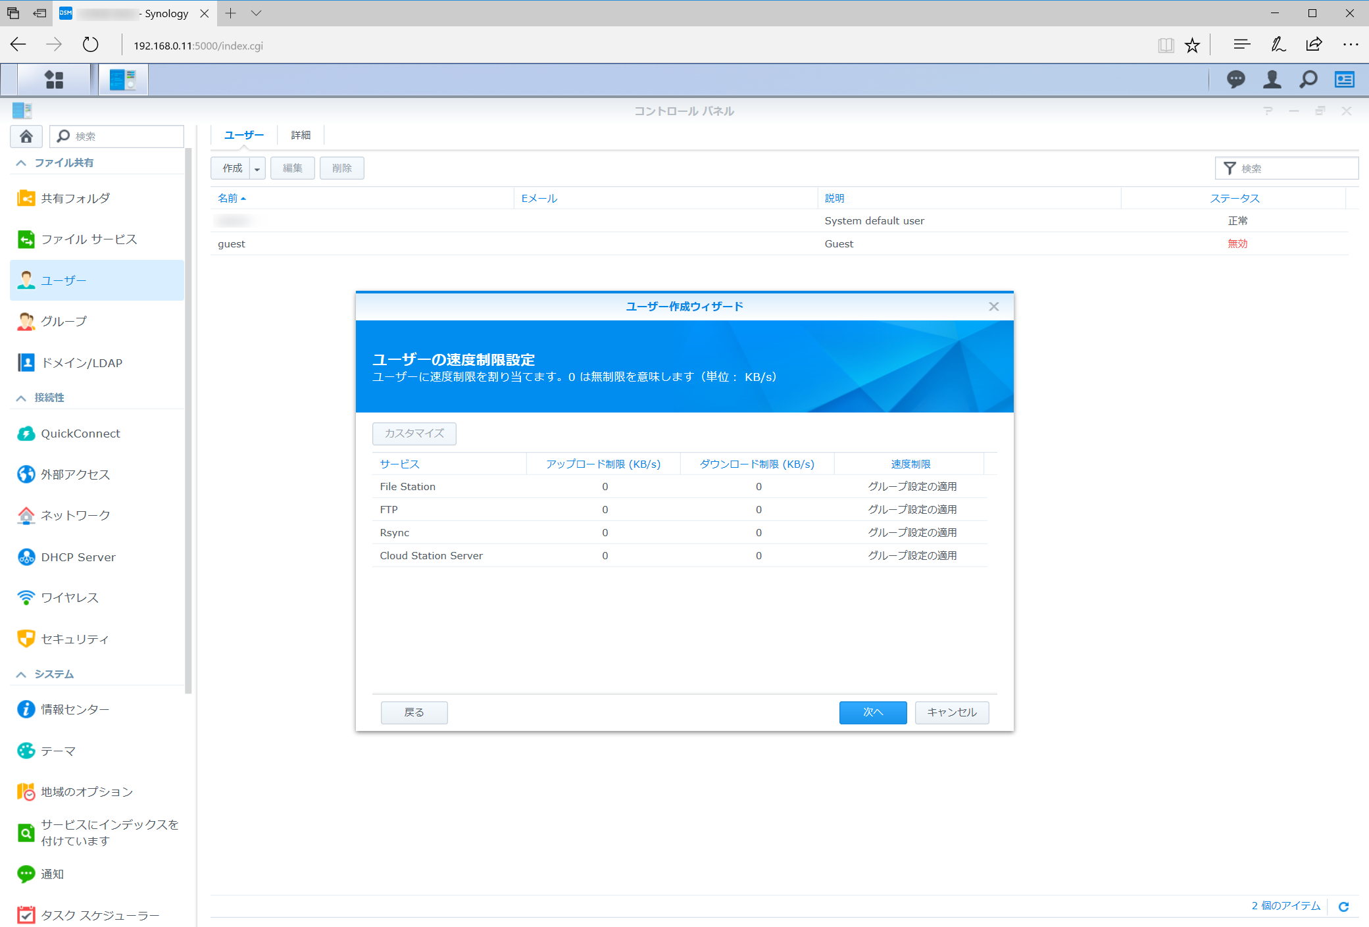
Task: Click refresh icon beside item count
Action: [x=1344, y=907]
